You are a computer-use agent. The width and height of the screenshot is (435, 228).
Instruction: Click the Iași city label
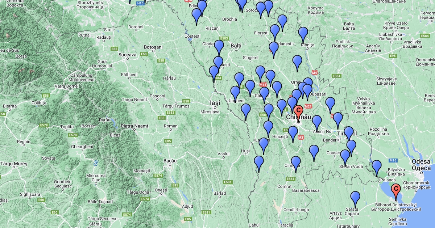(215, 103)
